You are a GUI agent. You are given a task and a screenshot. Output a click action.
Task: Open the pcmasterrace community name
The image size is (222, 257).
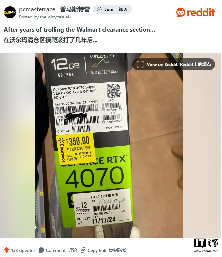pos(37,9)
